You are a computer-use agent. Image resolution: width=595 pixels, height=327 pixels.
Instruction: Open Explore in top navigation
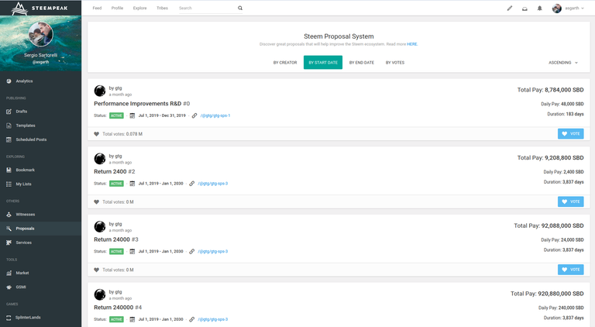pos(139,8)
